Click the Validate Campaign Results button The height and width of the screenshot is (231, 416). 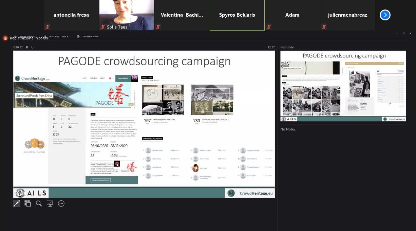pyautogui.click(x=100, y=180)
